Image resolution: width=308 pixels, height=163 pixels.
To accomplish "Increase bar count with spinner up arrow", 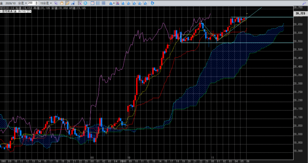I will click(36, 2).
